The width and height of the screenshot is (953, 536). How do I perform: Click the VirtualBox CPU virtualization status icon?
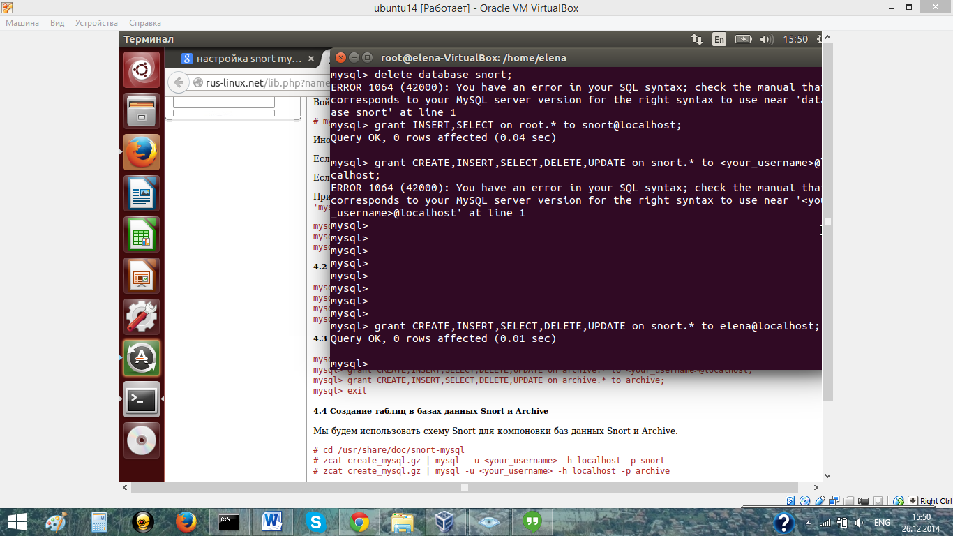879,500
